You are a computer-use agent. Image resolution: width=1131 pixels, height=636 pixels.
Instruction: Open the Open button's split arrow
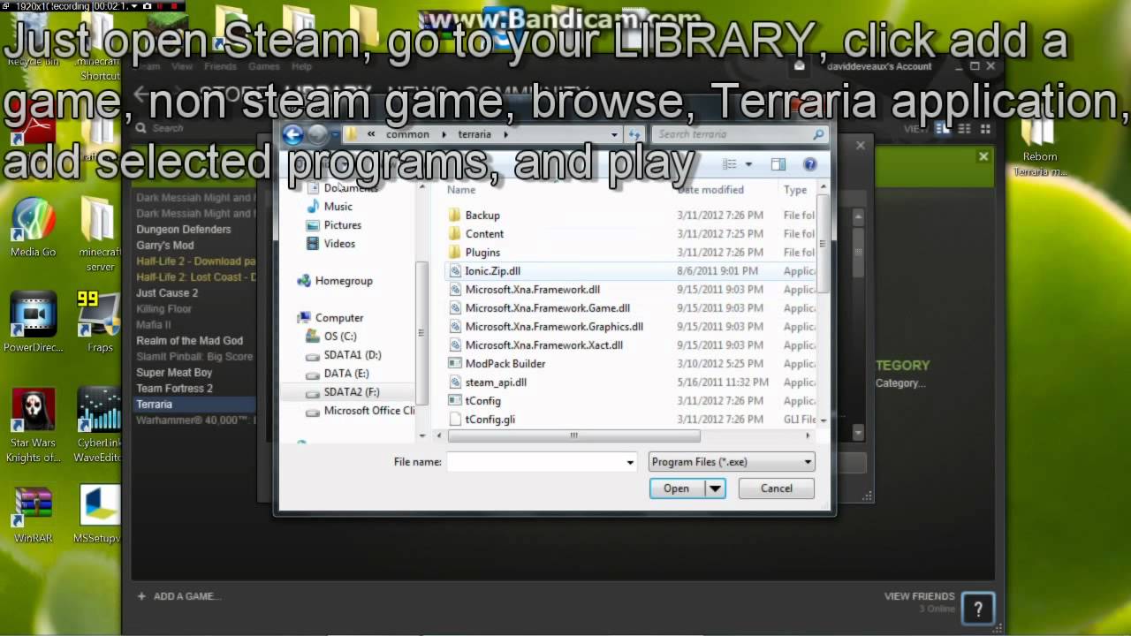715,488
